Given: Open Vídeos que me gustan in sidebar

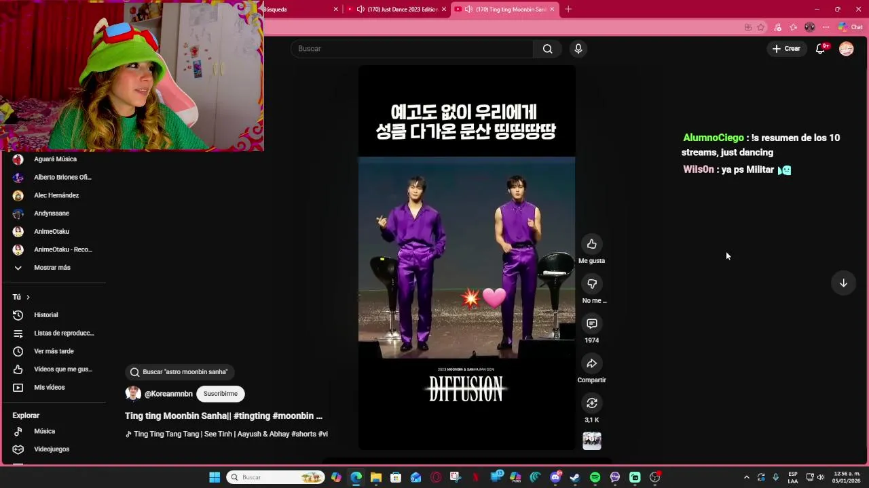Looking at the screenshot, I should [x=54, y=369].
